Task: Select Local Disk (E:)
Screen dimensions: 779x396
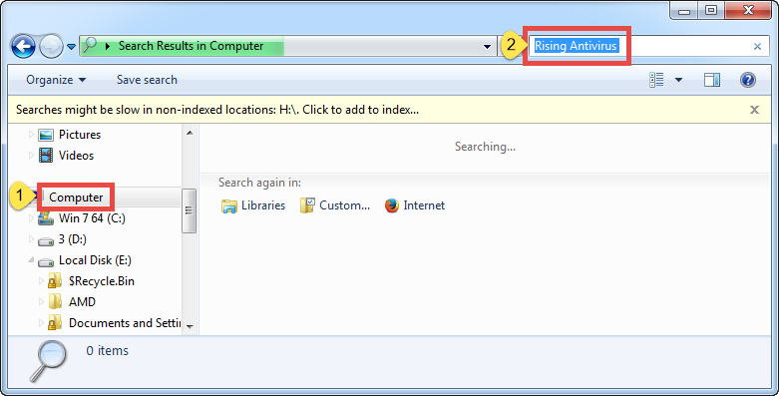Action: click(95, 260)
